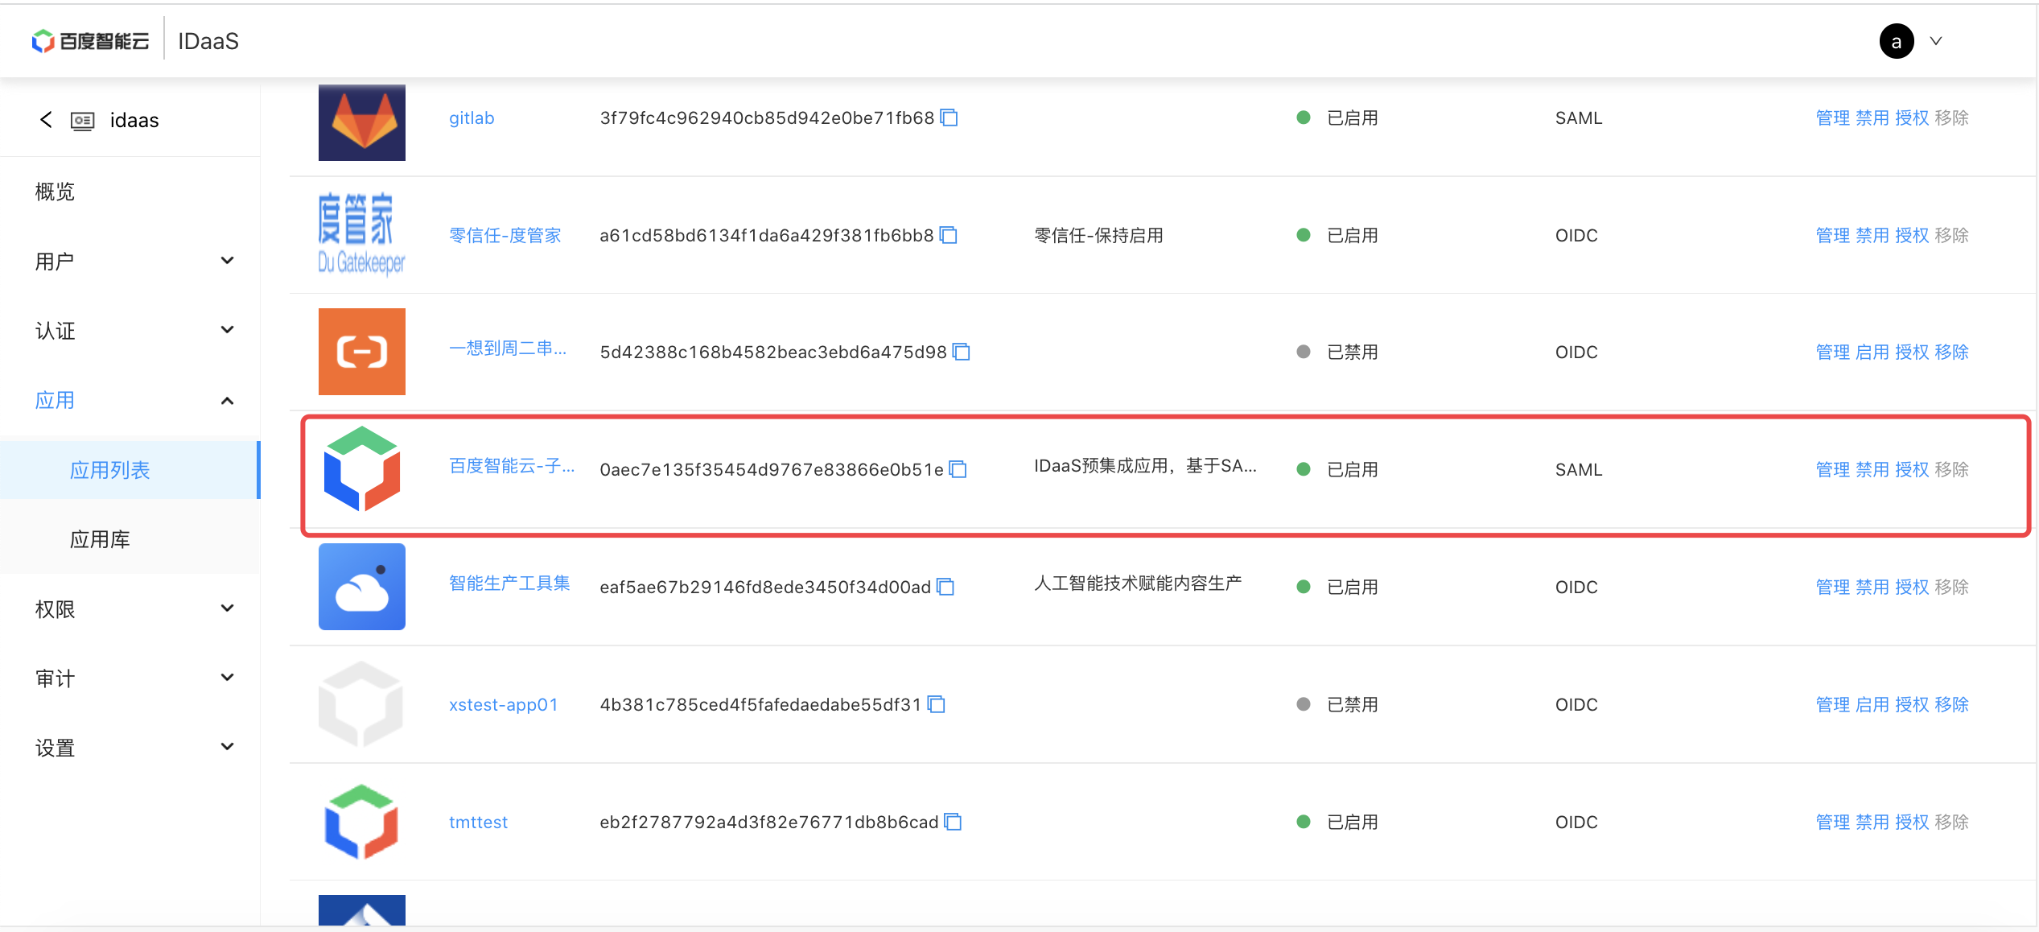The image size is (2039, 932).
Task: Click 移除 for the 一想到周二串 row
Action: point(1951,353)
